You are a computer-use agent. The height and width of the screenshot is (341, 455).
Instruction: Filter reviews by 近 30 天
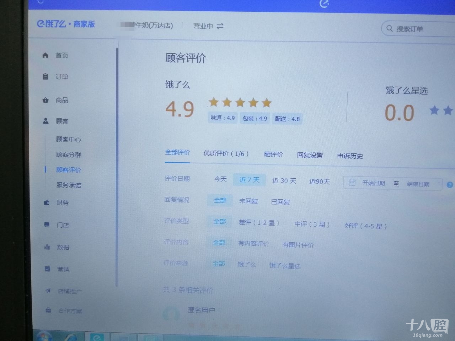[284, 180]
